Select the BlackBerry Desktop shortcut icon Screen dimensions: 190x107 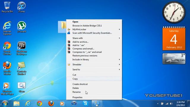22,48
